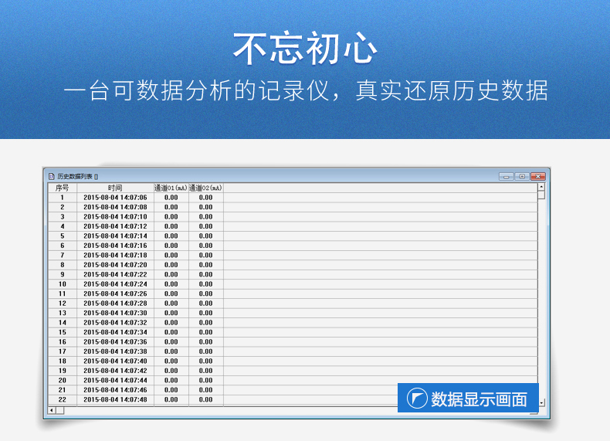Click the 序号 column header
610x441 pixels.
tap(63, 188)
